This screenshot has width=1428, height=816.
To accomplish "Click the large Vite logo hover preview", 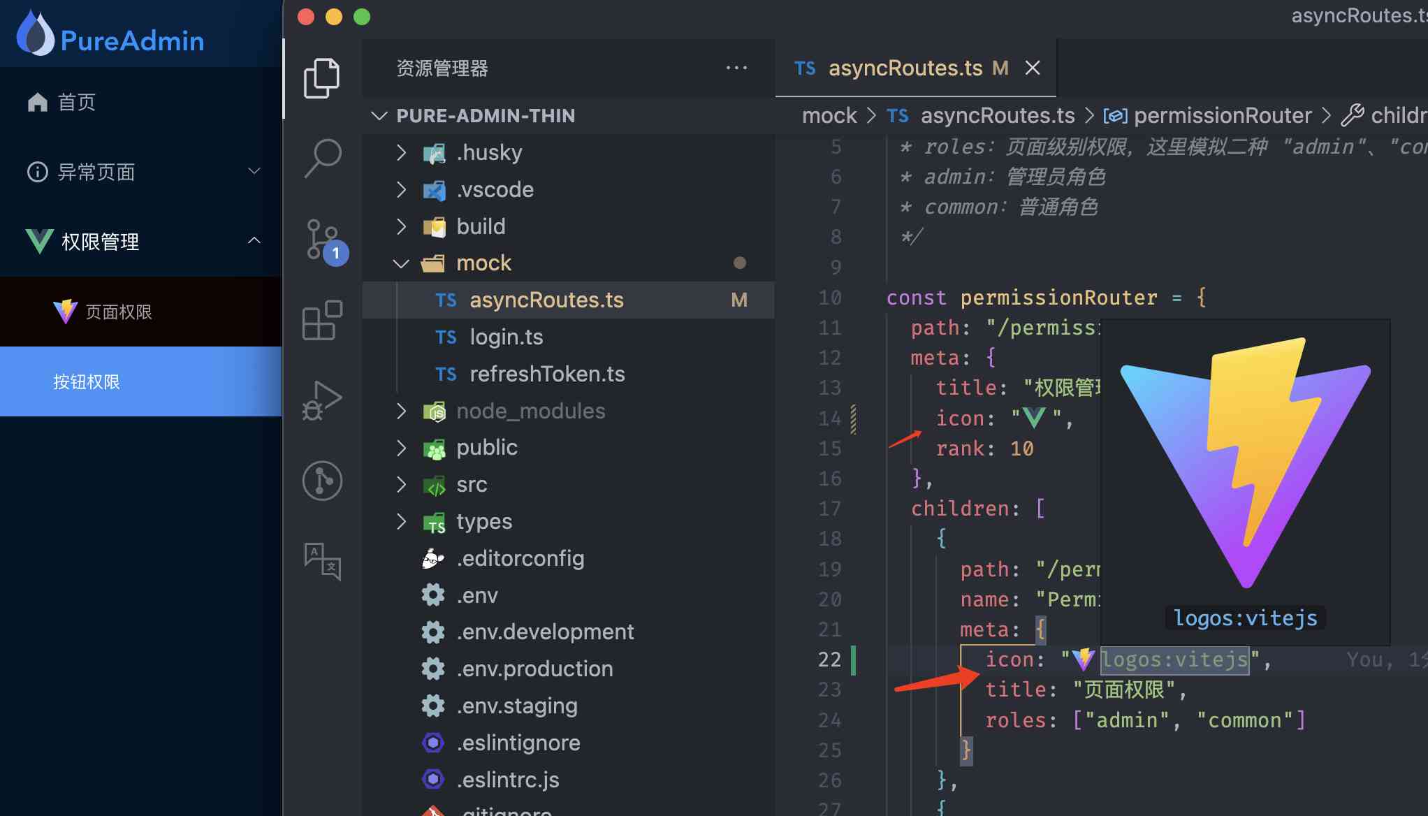I will pos(1246,462).
